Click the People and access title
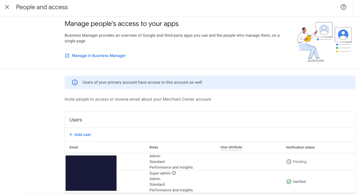 [x=42, y=7]
